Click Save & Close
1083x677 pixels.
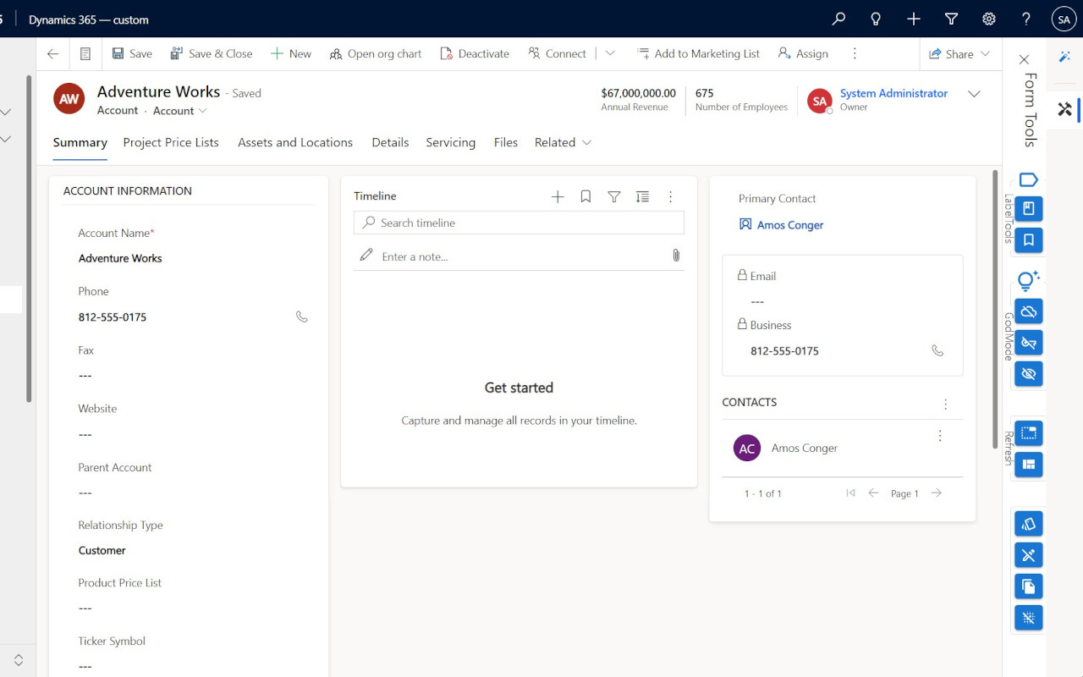(x=212, y=53)
